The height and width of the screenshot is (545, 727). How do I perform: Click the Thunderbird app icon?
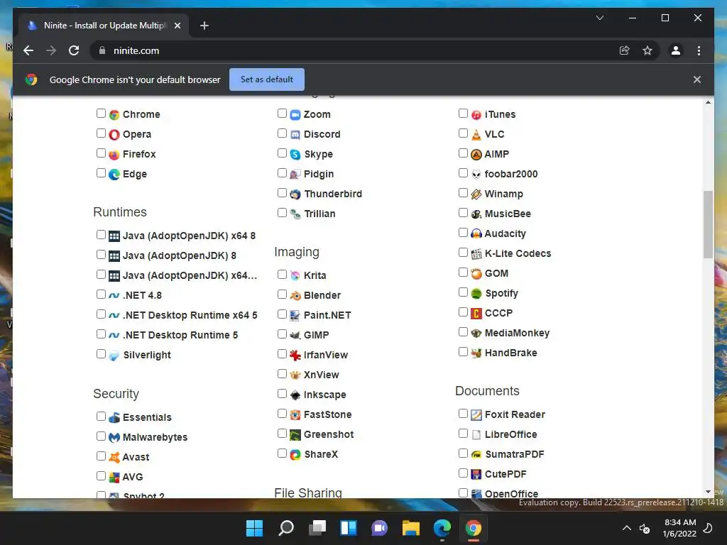[x=295, y=194]
